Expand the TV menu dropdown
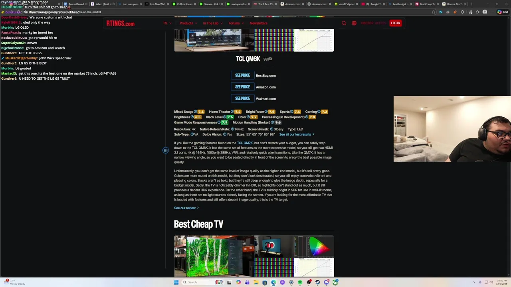The image size is (511, 287). (167, 23)
